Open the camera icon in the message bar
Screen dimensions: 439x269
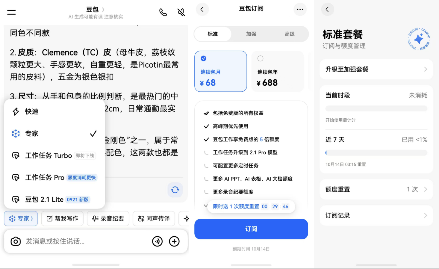16,241
